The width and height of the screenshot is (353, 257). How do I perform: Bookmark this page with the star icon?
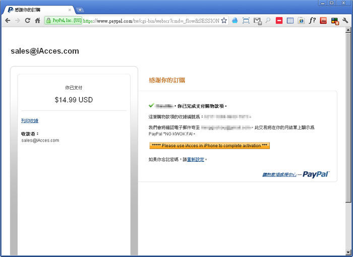pos(224,21)
